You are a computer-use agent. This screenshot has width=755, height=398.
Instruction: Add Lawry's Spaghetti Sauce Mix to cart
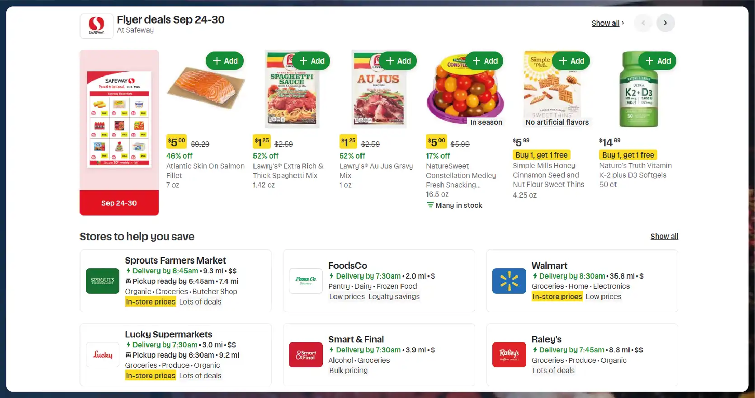[x=311, y=61]
